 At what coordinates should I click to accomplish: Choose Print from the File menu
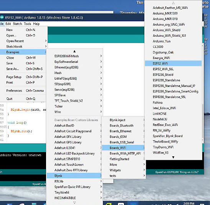[x=23, y=83]
